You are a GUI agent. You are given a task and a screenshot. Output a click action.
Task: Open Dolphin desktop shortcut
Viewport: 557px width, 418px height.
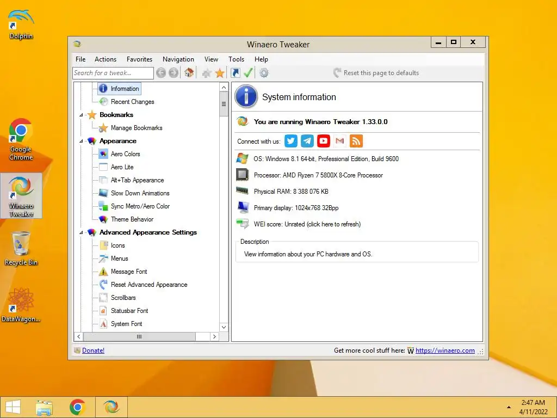coord(21,24)
